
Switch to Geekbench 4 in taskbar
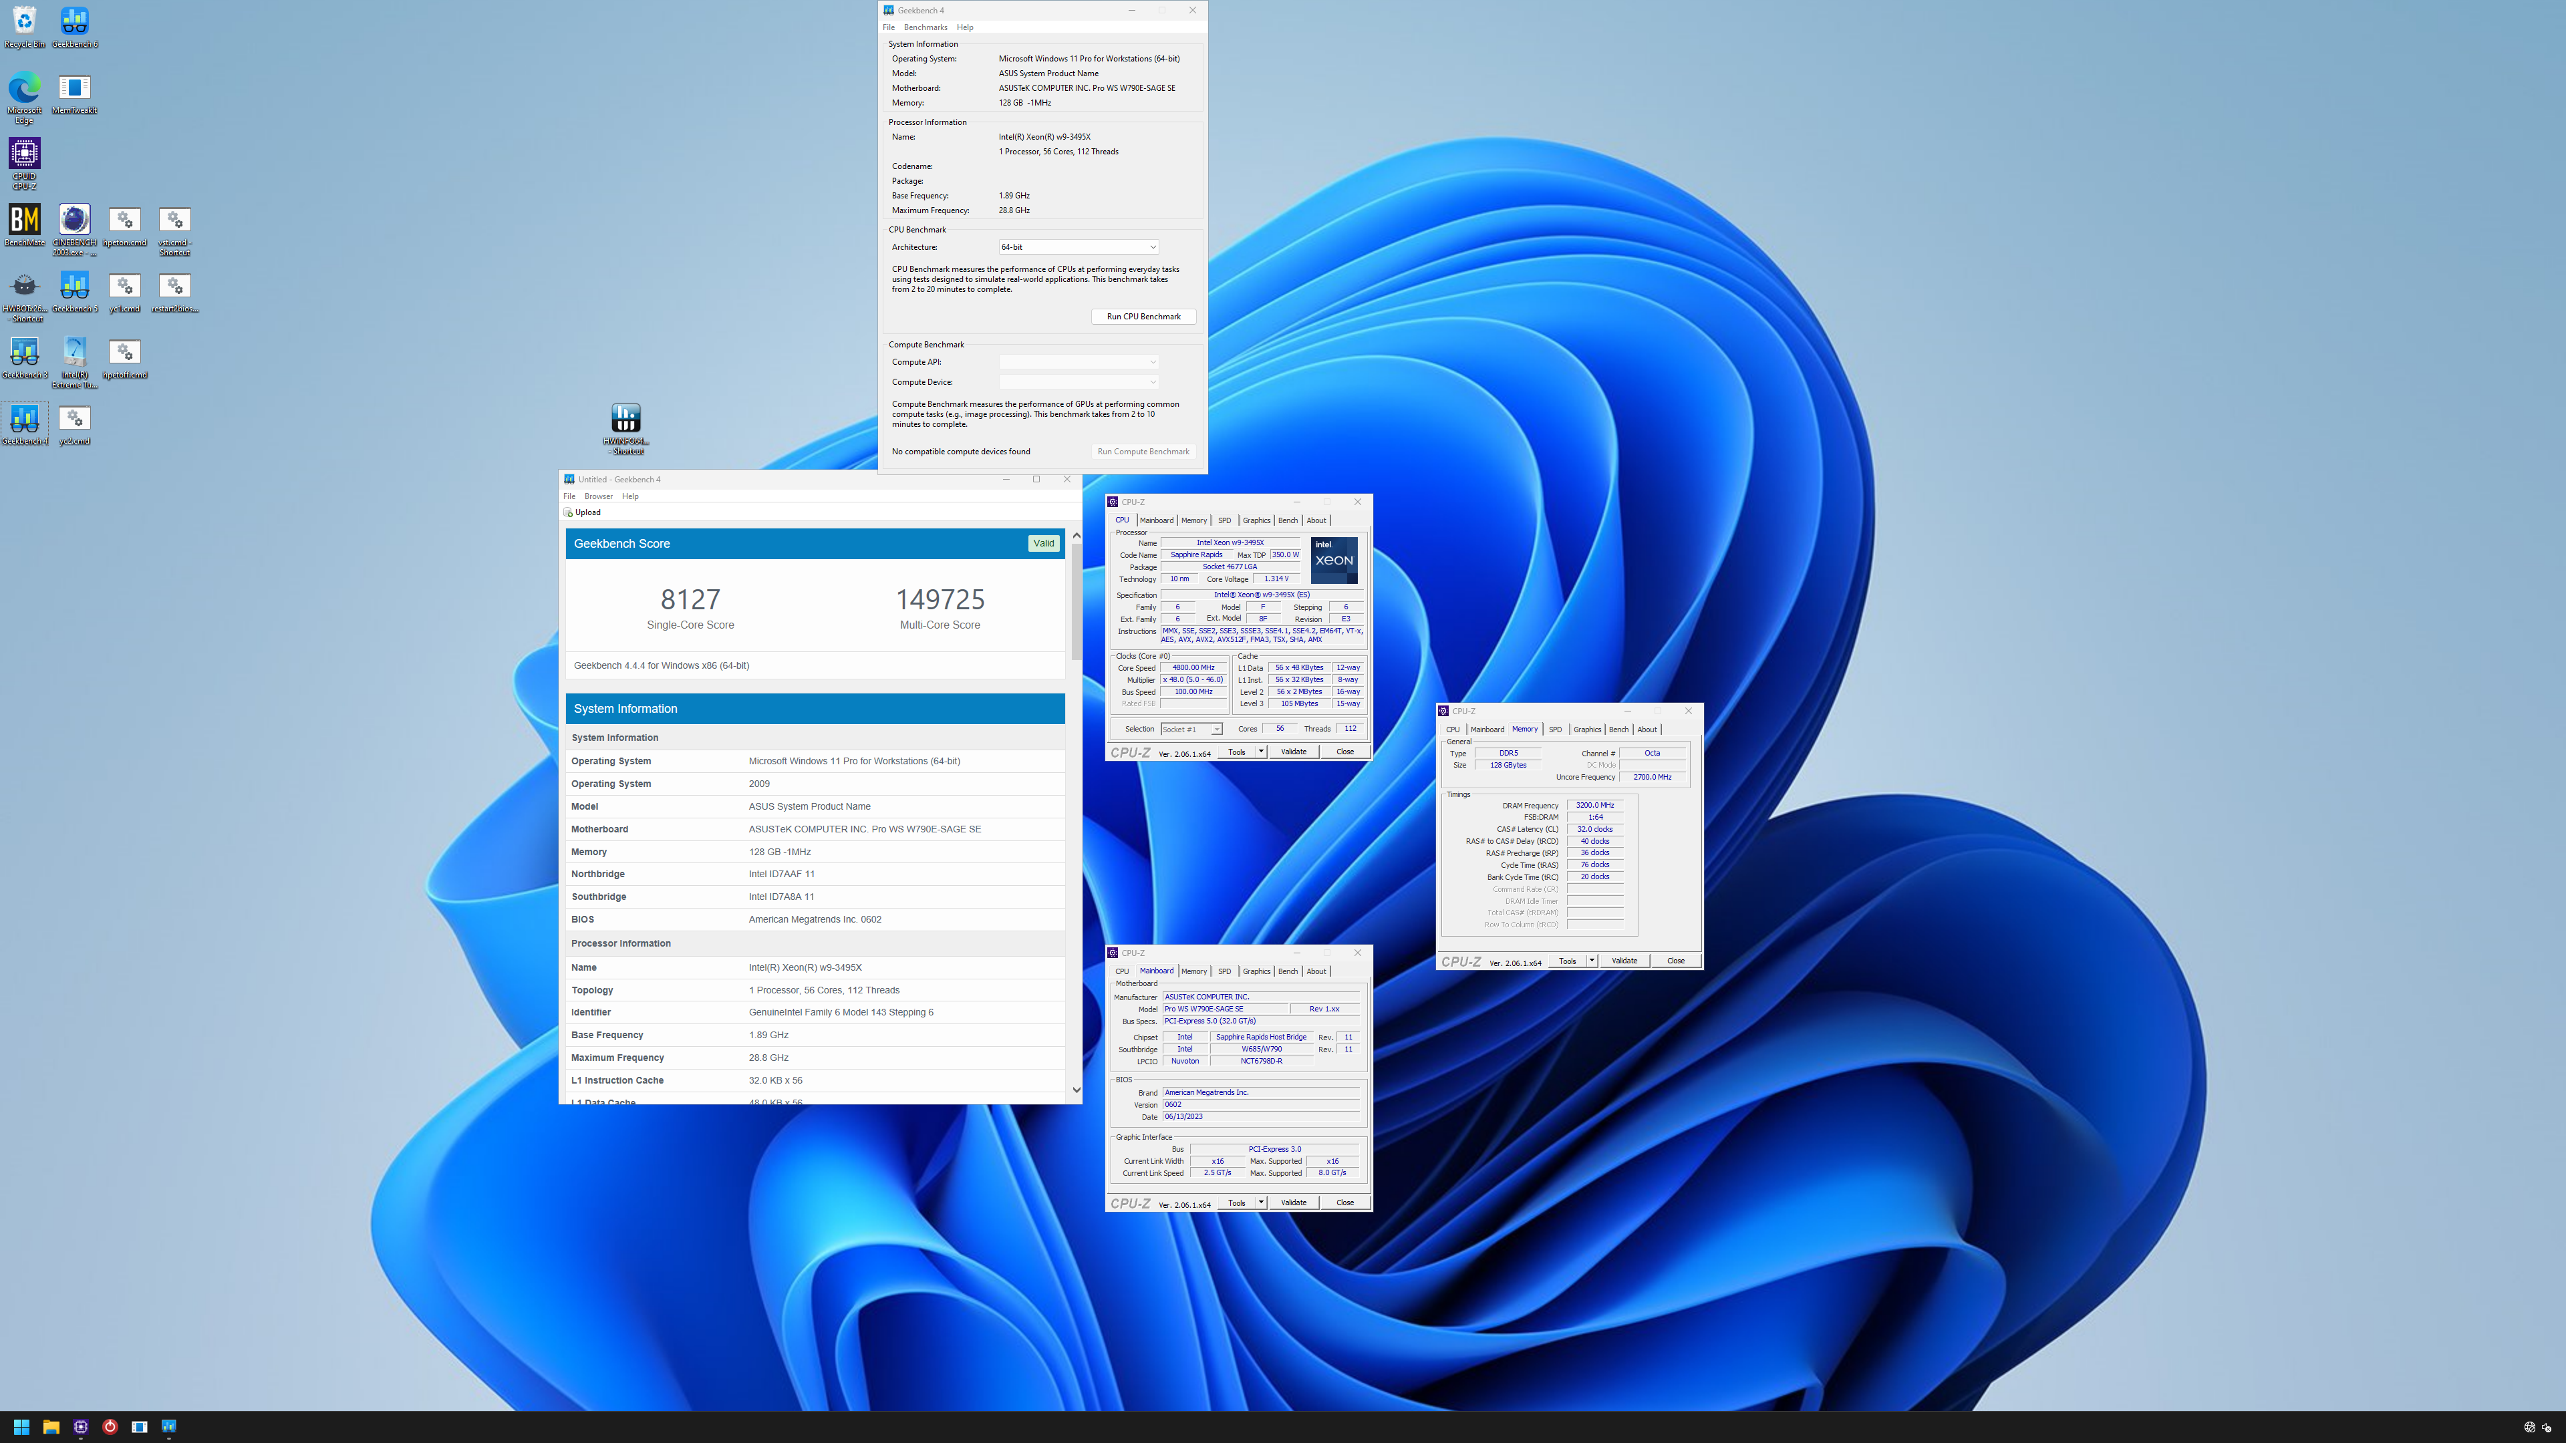click(x=169, y=1426)
